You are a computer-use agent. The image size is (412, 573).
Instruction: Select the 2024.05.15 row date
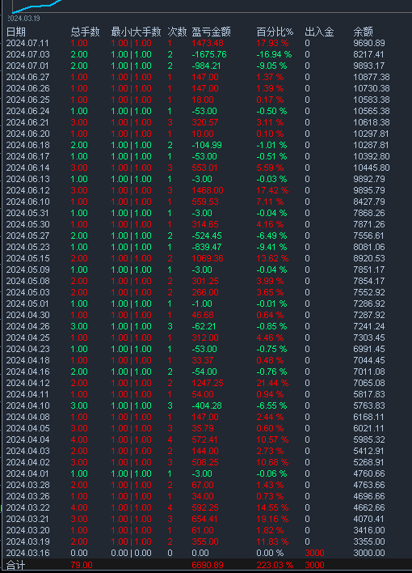27,258
